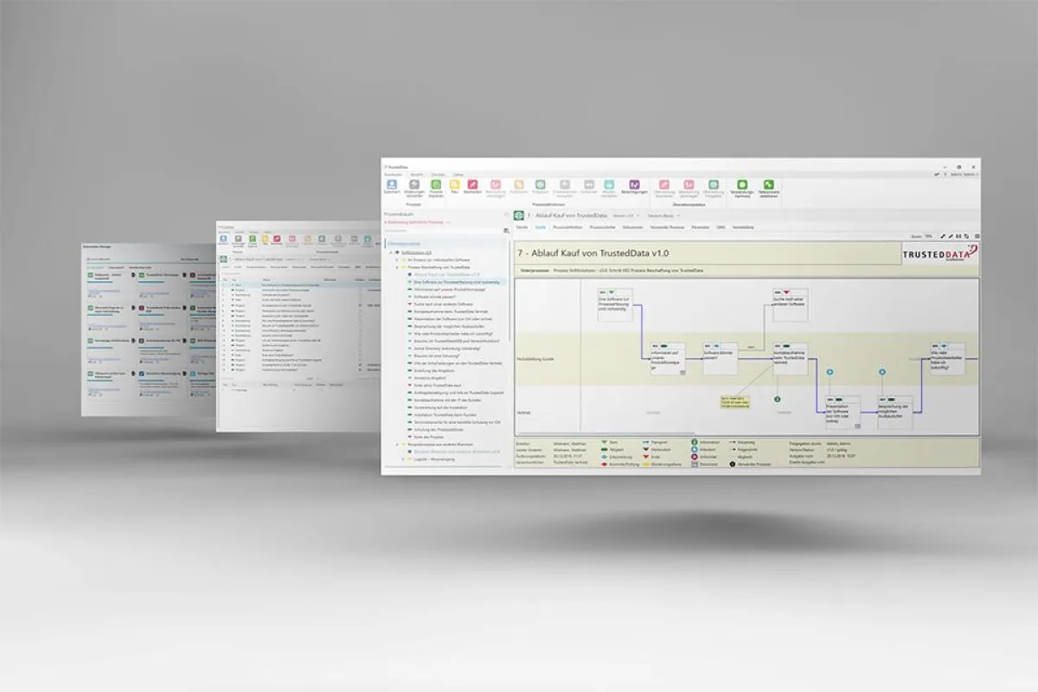
Task: Toggle the status check next to the first process step
Action: pos(409,283)
